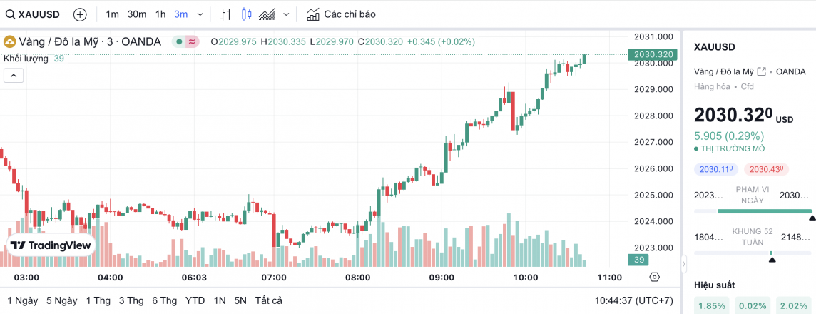
Task: Click the add symbol plus icon
Action: pos(80,14)
